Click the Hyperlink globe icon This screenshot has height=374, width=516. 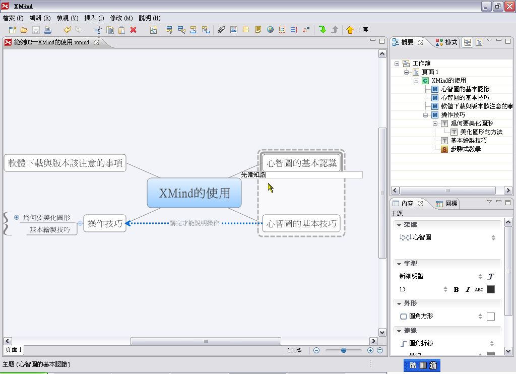point(270,30)
